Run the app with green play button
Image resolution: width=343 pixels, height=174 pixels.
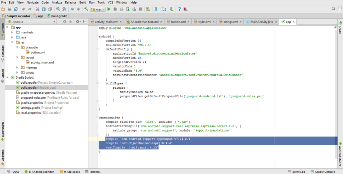(109, 9)
